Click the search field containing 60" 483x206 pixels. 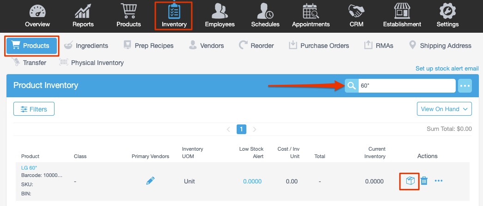407,86
